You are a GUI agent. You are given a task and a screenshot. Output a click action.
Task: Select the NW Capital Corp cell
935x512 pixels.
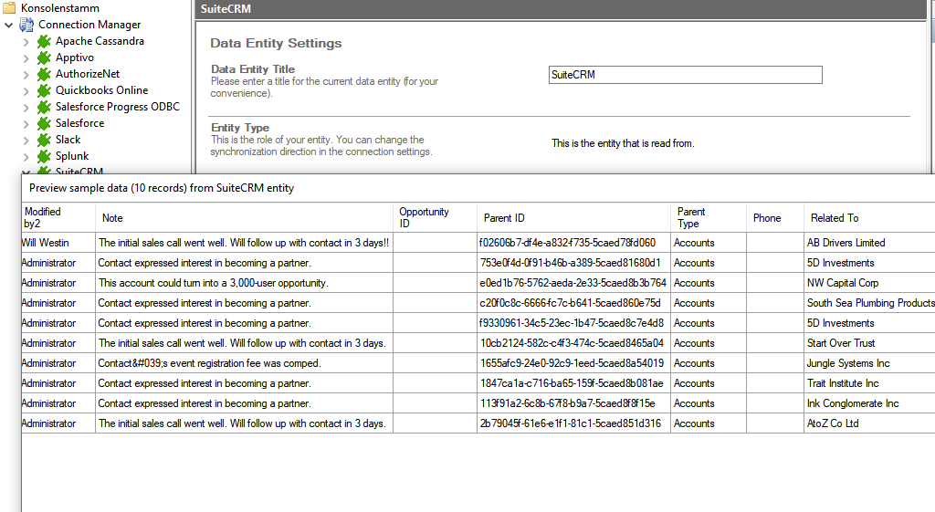(842, 283)
